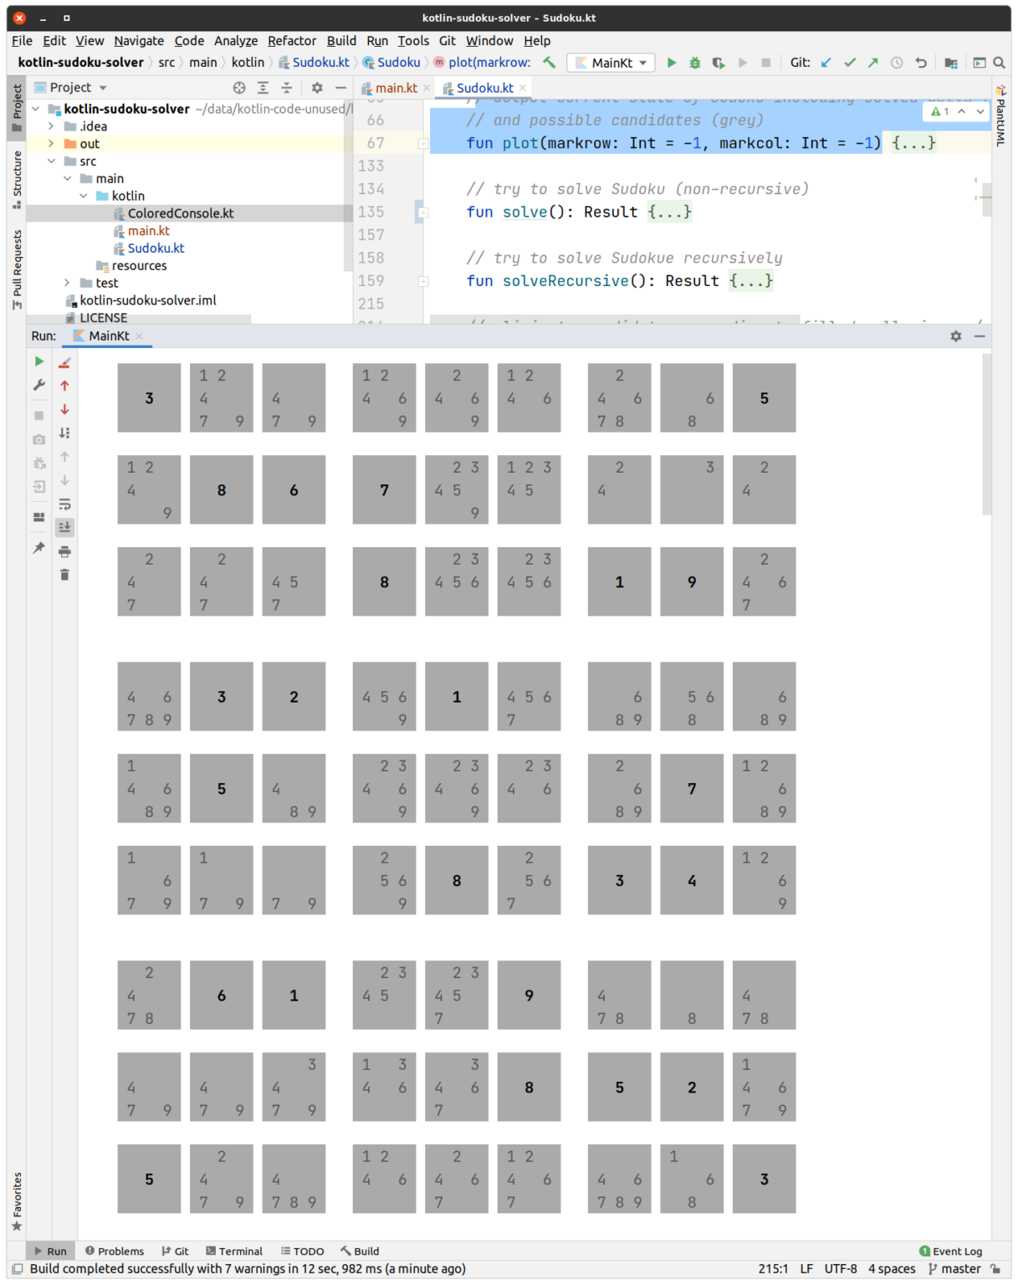
Task: Pin the Run tab
Action: 39,548
